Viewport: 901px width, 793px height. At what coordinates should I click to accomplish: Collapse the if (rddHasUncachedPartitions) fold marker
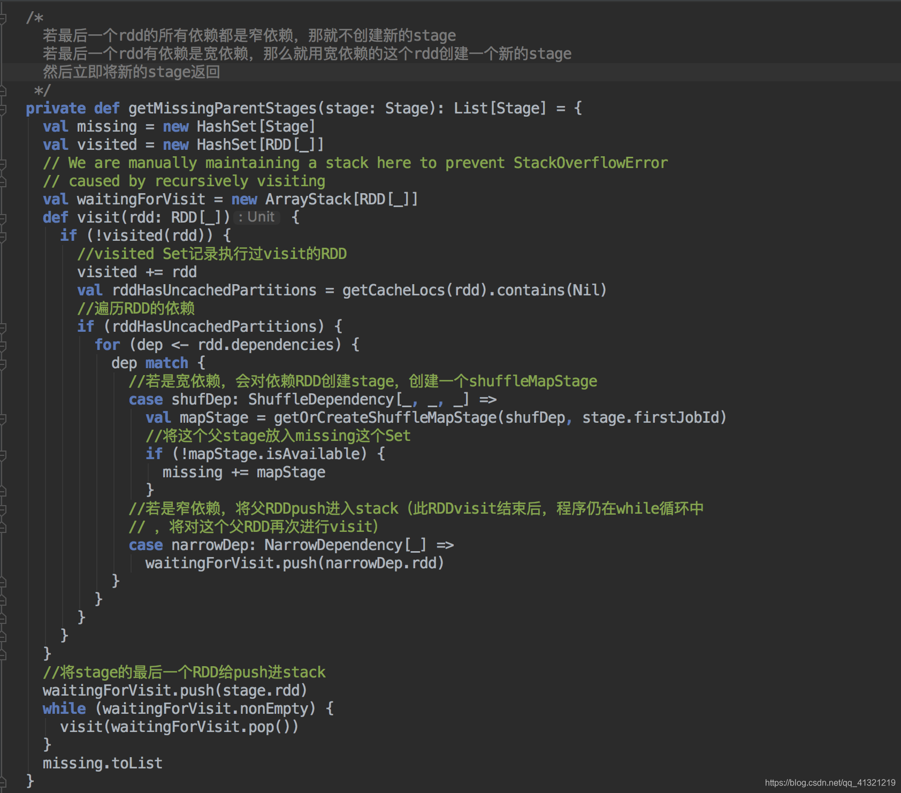pos(3,327)
